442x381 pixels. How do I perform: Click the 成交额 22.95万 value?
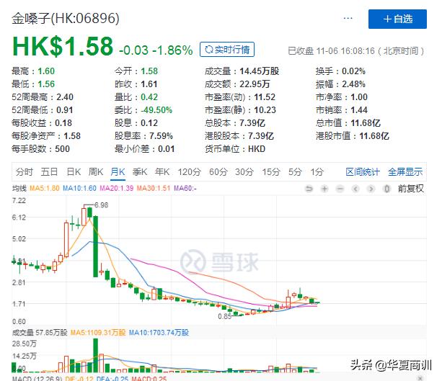255,84
